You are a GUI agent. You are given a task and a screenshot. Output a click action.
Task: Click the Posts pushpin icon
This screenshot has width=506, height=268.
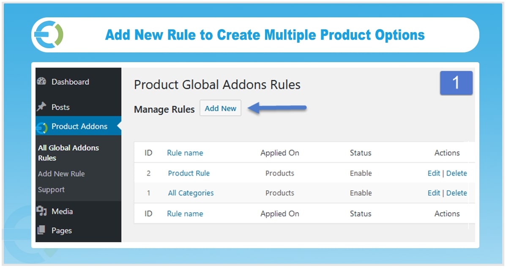[41, 107]
